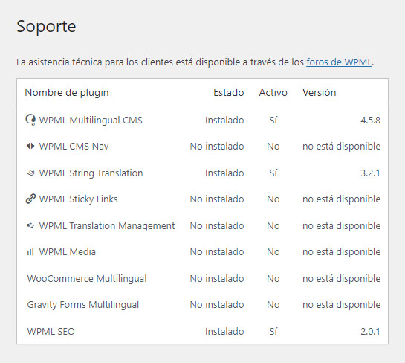The width and height of the screenshot is (405, 363).
Task: Click No instalado status for WPML Media
Action: pyautogui.click(x=217, y=252)
